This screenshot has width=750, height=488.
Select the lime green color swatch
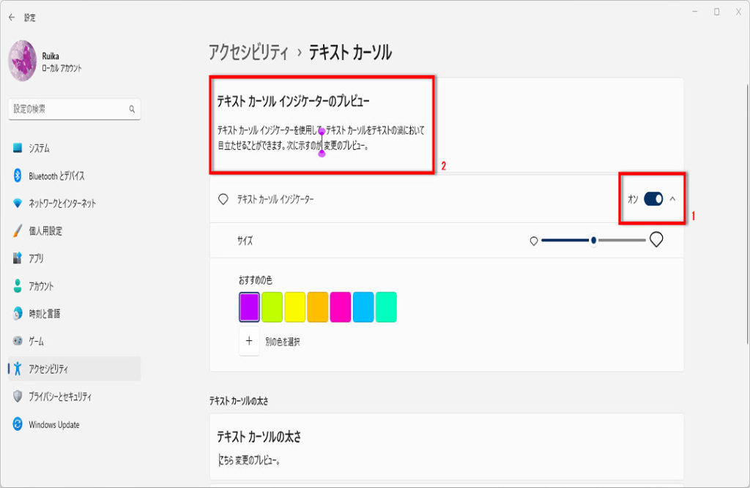[x=272, y=307]
